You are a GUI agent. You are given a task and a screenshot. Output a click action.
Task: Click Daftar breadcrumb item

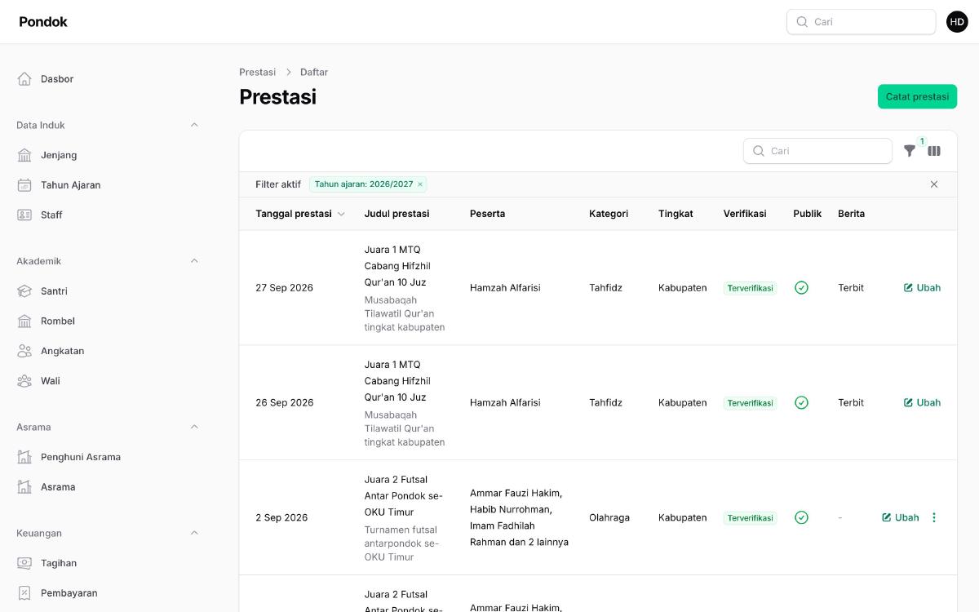(314, 72)
